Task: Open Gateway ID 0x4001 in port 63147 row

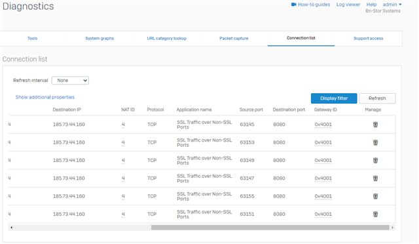Action: click(323, 178)
